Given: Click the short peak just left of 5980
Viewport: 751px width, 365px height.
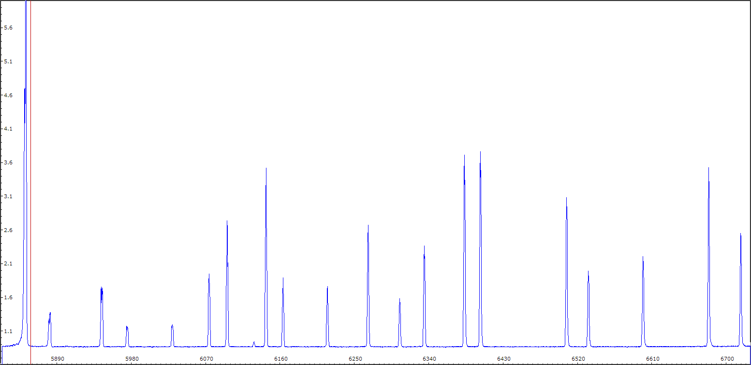Looking at the screenshot, I should tap(127, 328).
